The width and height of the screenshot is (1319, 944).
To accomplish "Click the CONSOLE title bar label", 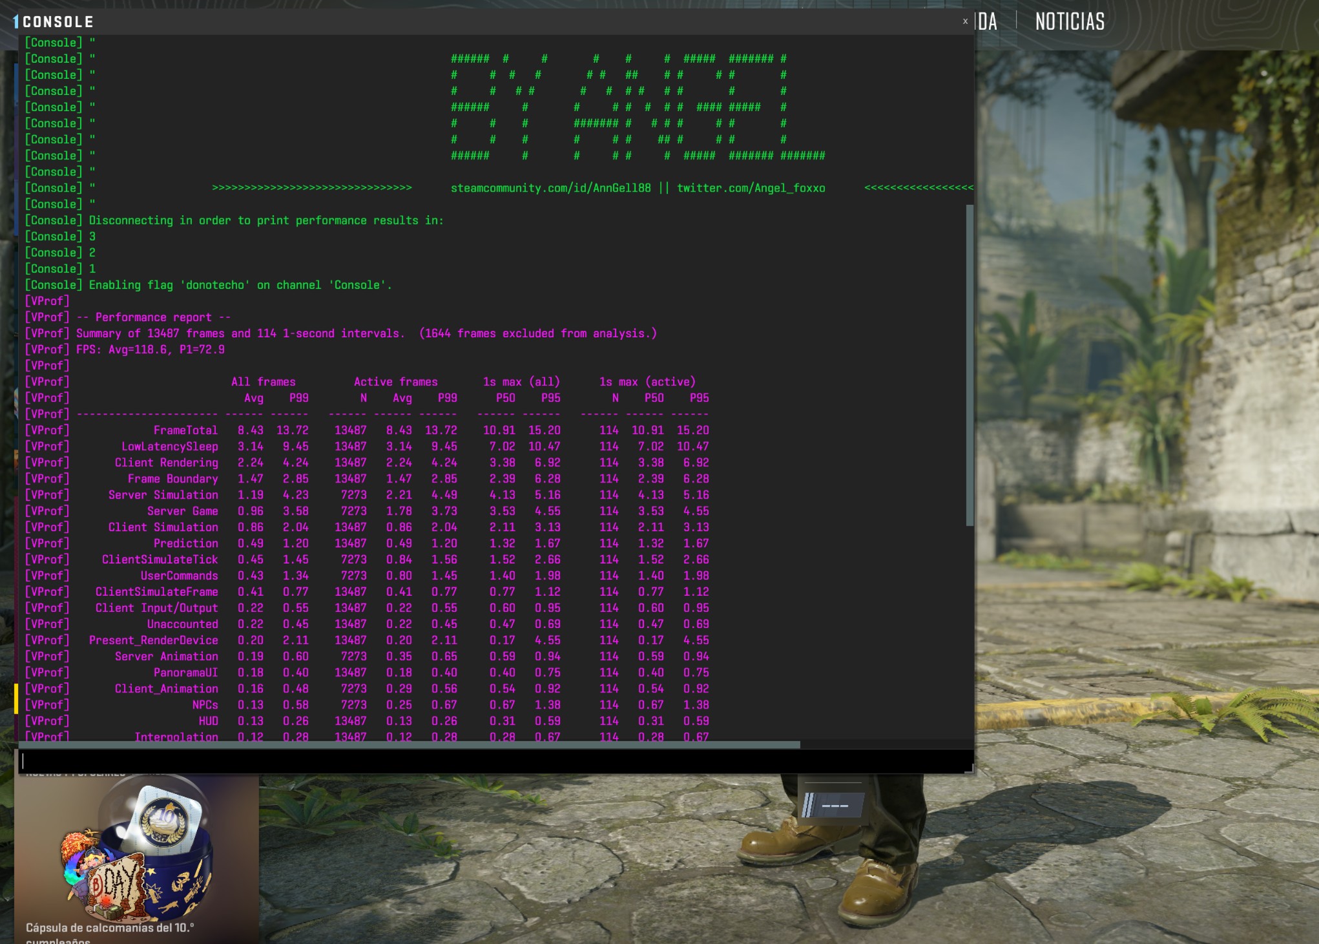I will click(58, 22).
